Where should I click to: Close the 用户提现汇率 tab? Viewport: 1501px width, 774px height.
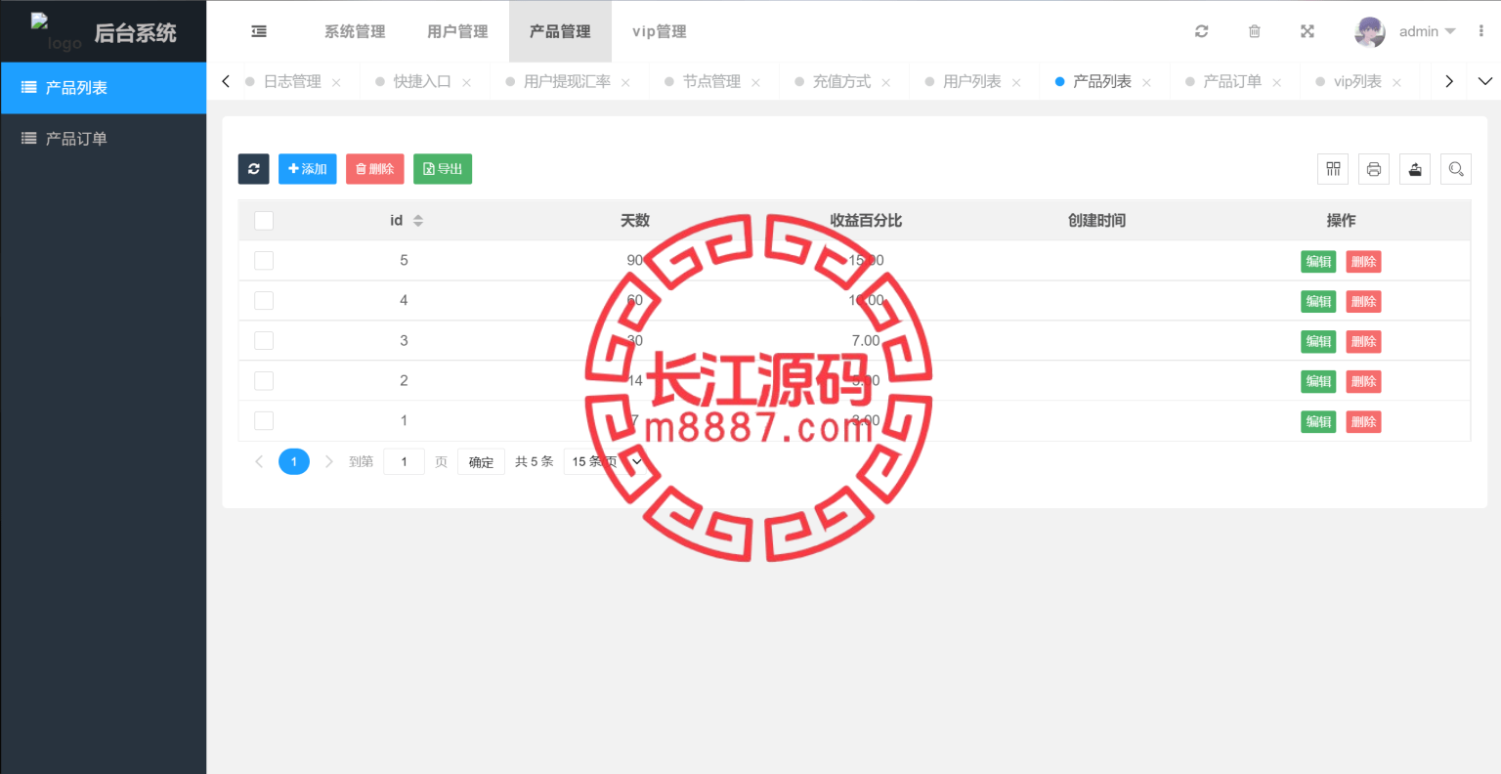(625, 82)
